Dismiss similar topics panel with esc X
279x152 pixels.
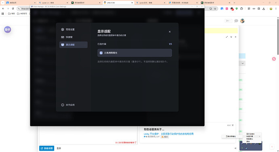pos(230,125)
